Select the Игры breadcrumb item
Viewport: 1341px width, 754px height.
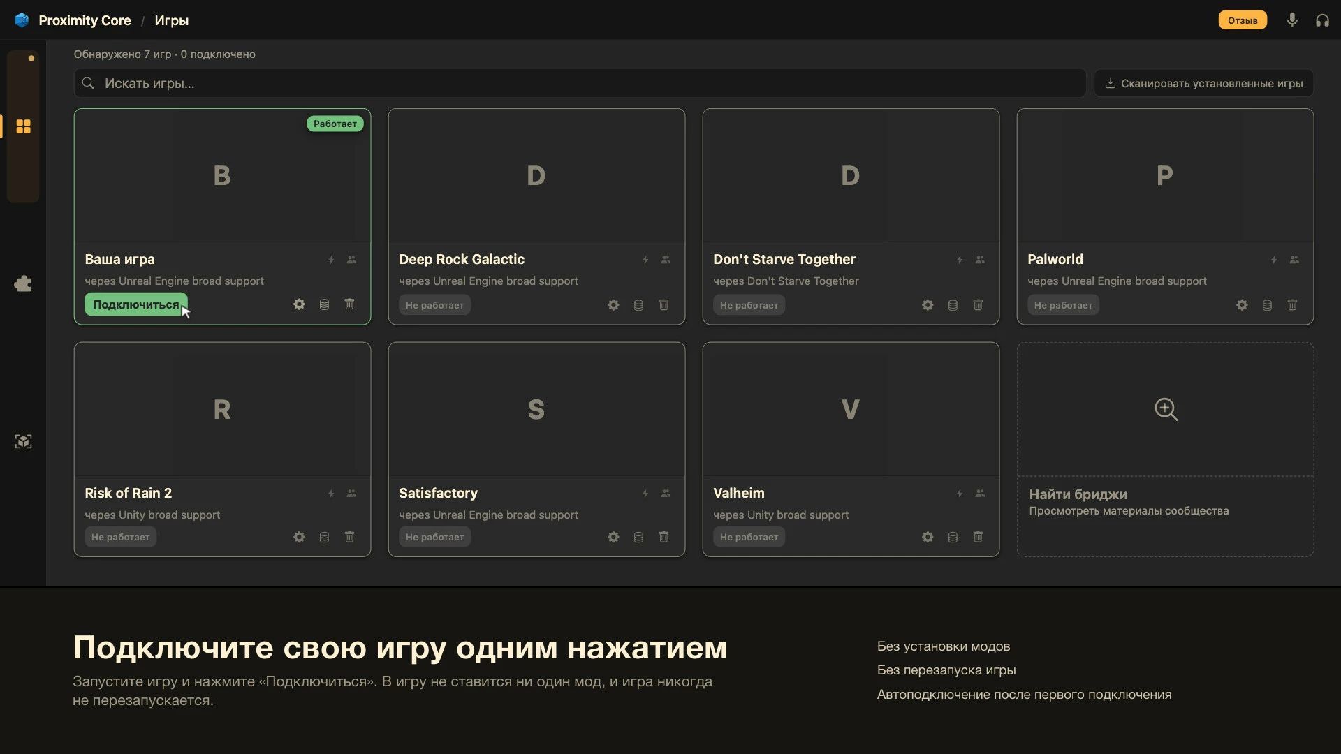[171, 20]
